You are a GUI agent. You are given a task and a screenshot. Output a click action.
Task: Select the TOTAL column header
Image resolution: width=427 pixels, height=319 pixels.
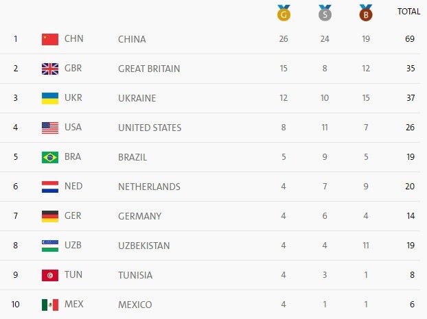pyautogui.click(x=409, y=12)
